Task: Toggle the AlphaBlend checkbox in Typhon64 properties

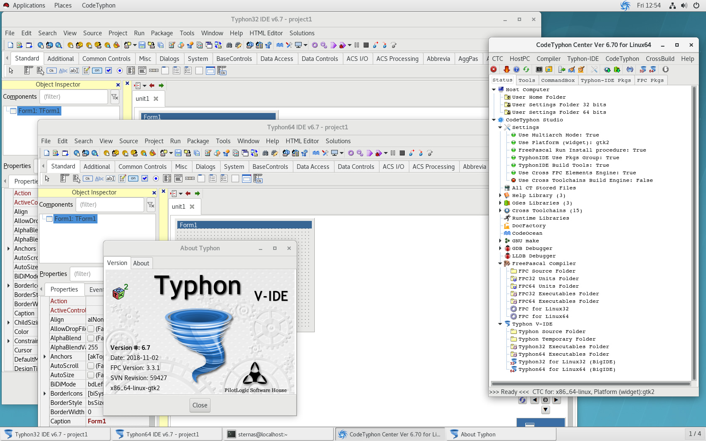Action: 91,338
